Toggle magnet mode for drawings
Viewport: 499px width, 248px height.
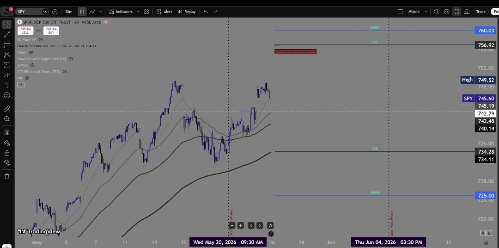point(6,132)
